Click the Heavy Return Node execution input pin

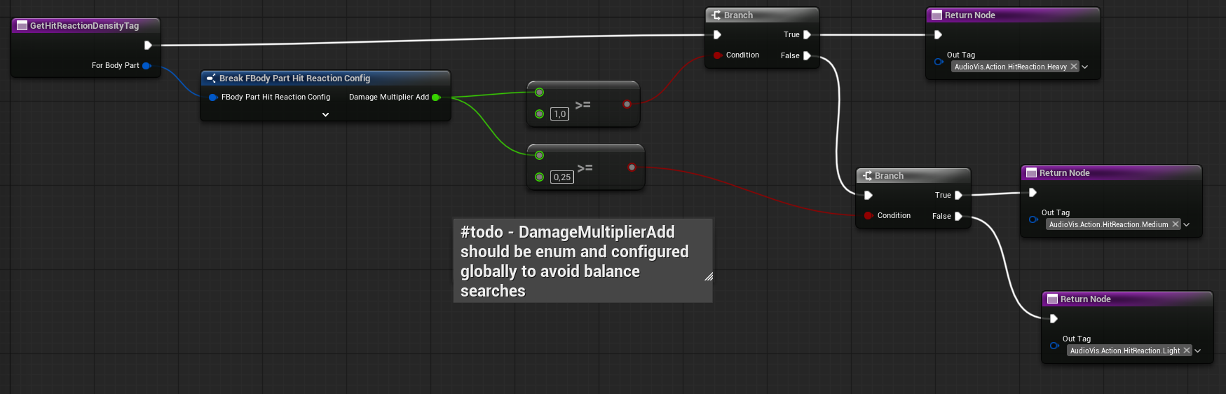point(938,35)
